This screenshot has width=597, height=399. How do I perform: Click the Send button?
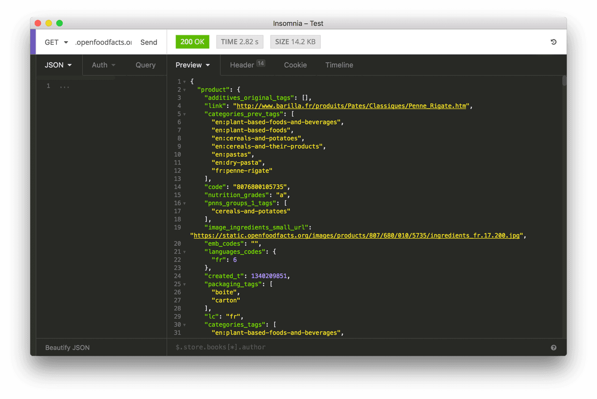(149, 42)
